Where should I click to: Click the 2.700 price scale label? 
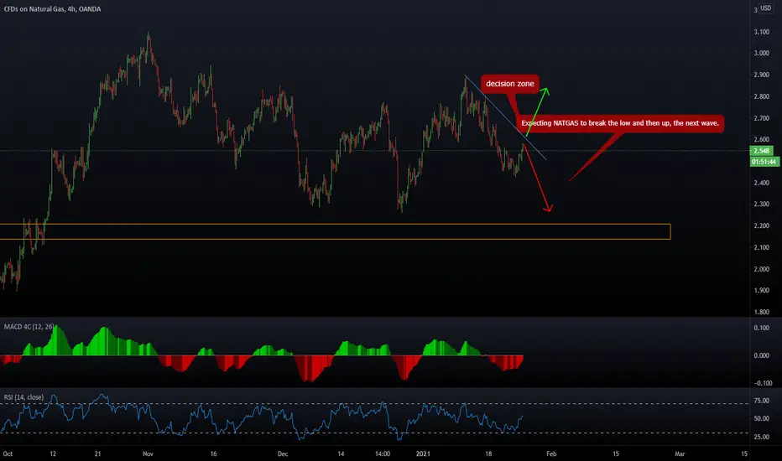762,119
